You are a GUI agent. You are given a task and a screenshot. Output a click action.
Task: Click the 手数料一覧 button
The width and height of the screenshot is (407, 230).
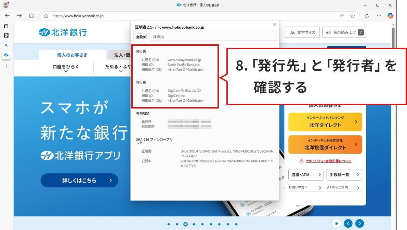pyautogui.click(x=344, y=175)
